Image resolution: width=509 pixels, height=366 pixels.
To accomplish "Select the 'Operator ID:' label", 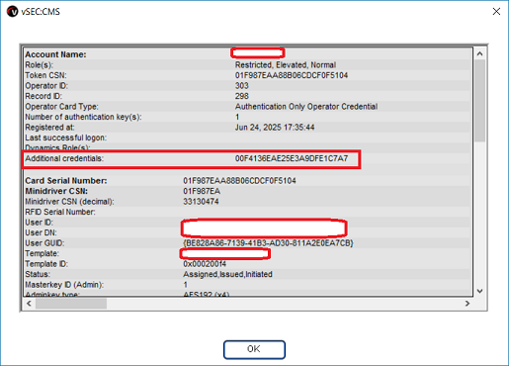I will point(46,86).
